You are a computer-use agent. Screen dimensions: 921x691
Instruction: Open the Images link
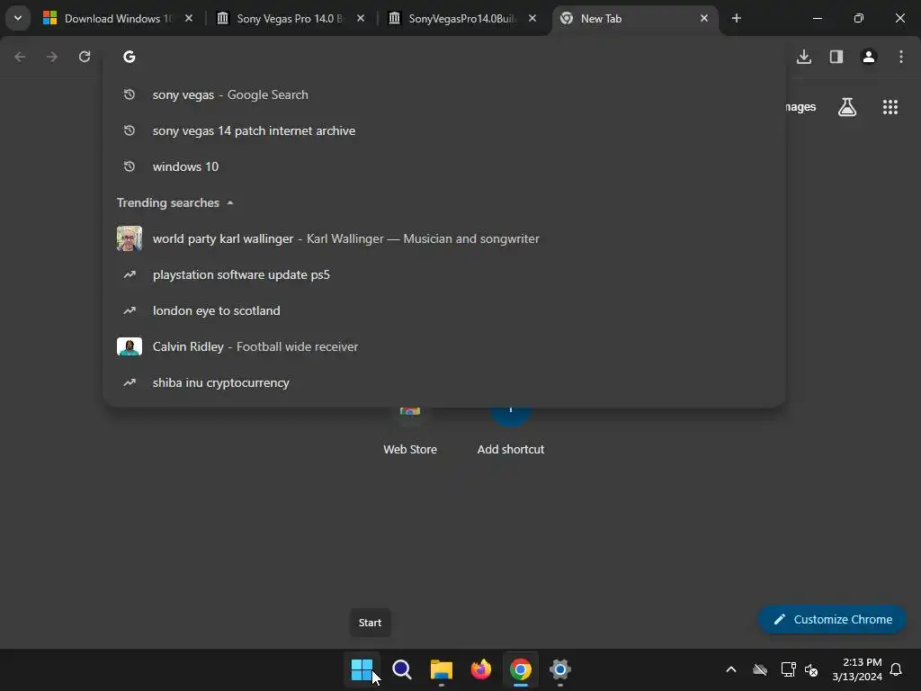pyautogui.click(x=800, y=107)
